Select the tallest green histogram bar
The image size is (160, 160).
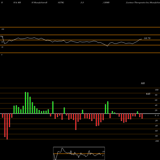pyautogui.click(x=26, y=103)
